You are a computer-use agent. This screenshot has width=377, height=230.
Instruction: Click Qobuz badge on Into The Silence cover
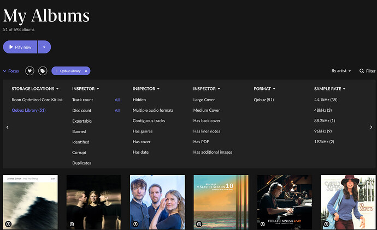coord(8,224)
